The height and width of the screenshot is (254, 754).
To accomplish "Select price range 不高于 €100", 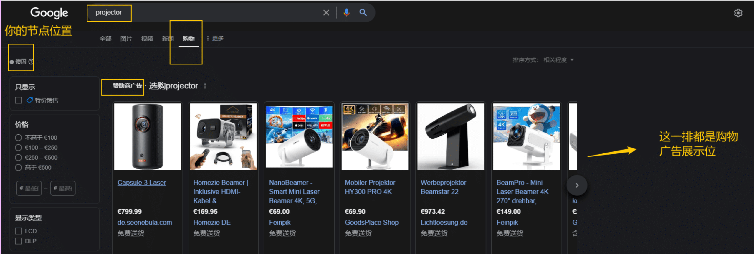I will click(18, 138).
